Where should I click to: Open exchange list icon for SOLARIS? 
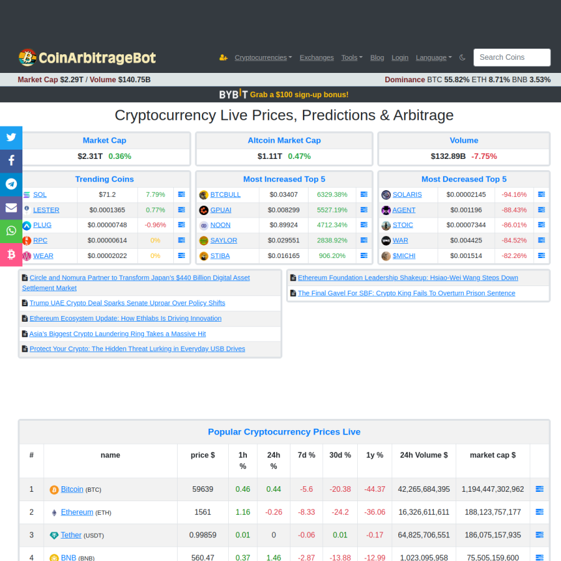click(541, 194)
